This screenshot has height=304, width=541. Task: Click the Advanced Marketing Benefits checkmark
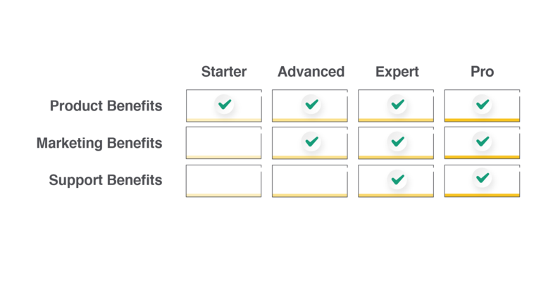point(311,141)
